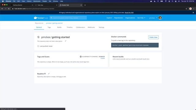This screenshot has width=196, height=110.
Task: Edit repository description with pencil icon
Action: click(x=66, y=41)
